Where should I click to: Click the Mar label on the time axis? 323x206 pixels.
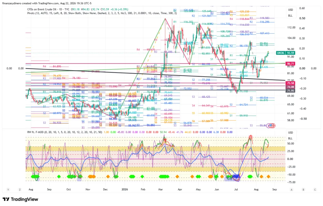[161, 189]
